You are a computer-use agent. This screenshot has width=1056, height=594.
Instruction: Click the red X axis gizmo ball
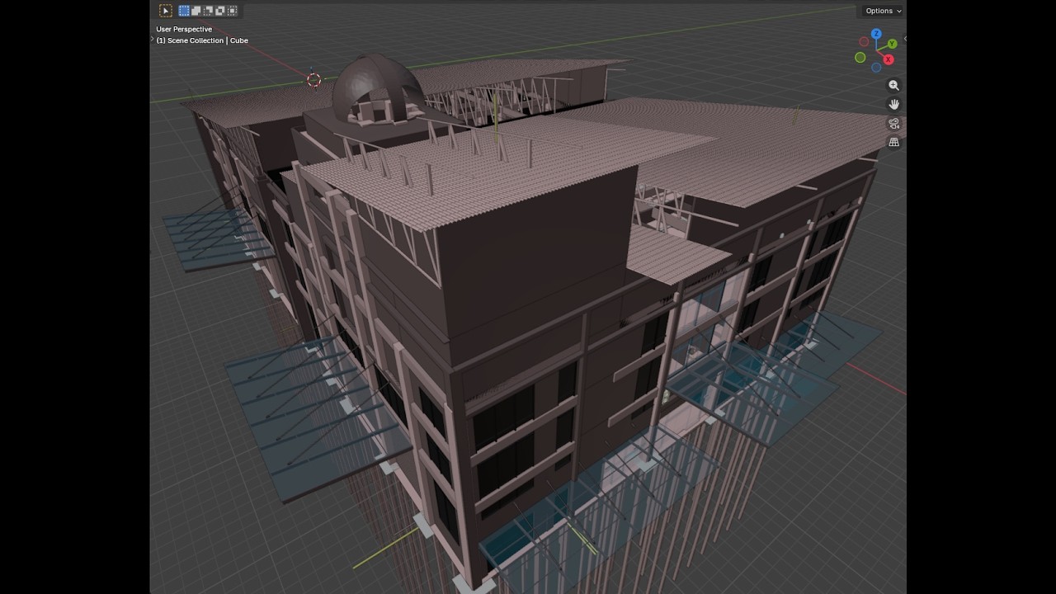[889, 59]
